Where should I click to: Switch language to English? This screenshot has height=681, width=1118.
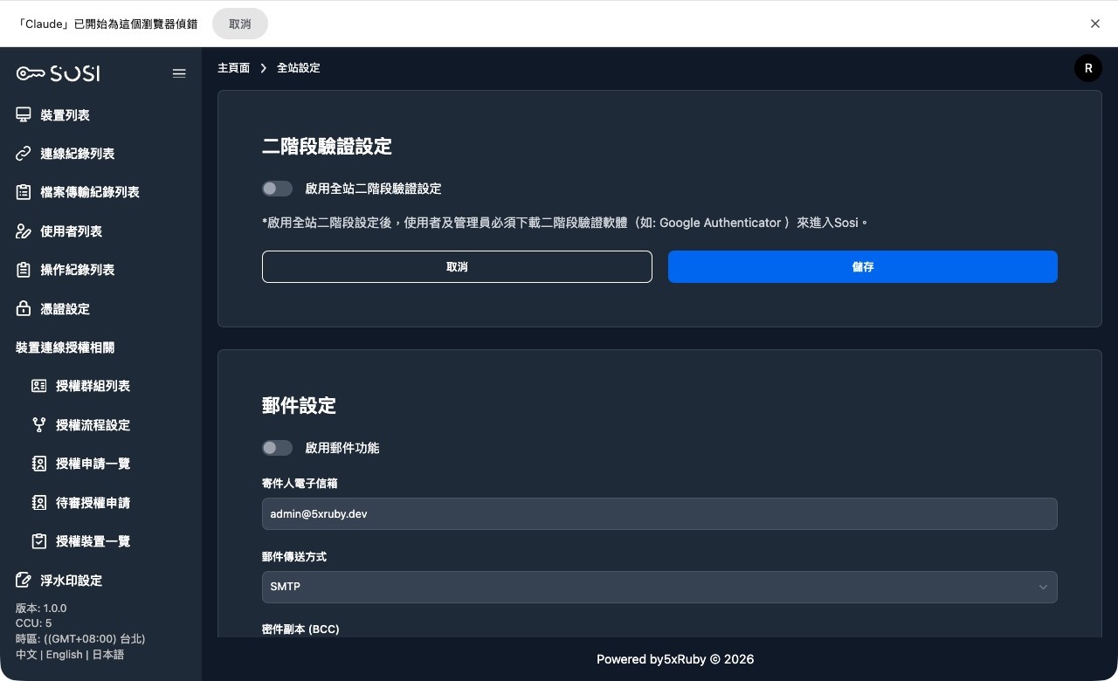click(62, 654)
